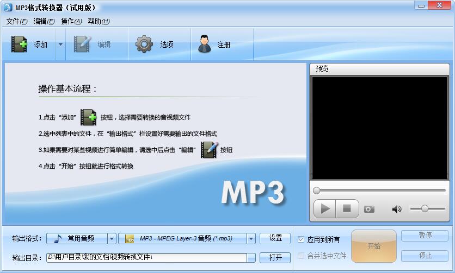The height and width of the screenshot is (273, 455).
Task: Open the 文件(F) menu
Action: click(16, 21)
